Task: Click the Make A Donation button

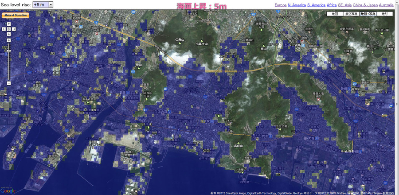Action: pos(16,15)
